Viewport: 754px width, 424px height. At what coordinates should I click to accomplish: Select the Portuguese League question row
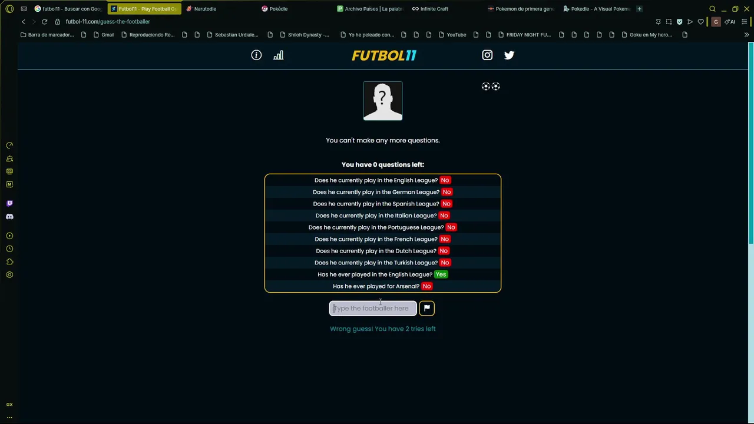[383, 227]
